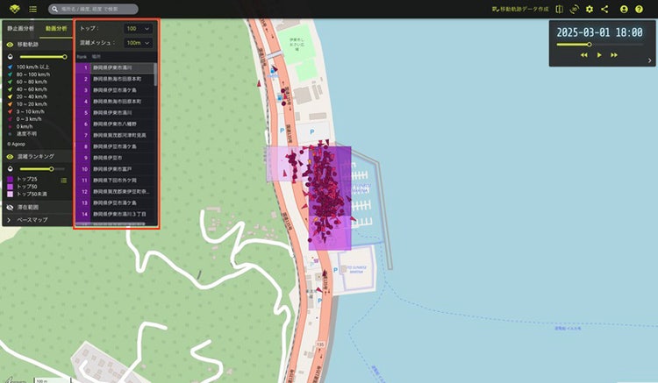Screen dimensions: 658x383
Task: Select rank 4 row 静岡県熱海市田原本町
Action: coord(116,102)
